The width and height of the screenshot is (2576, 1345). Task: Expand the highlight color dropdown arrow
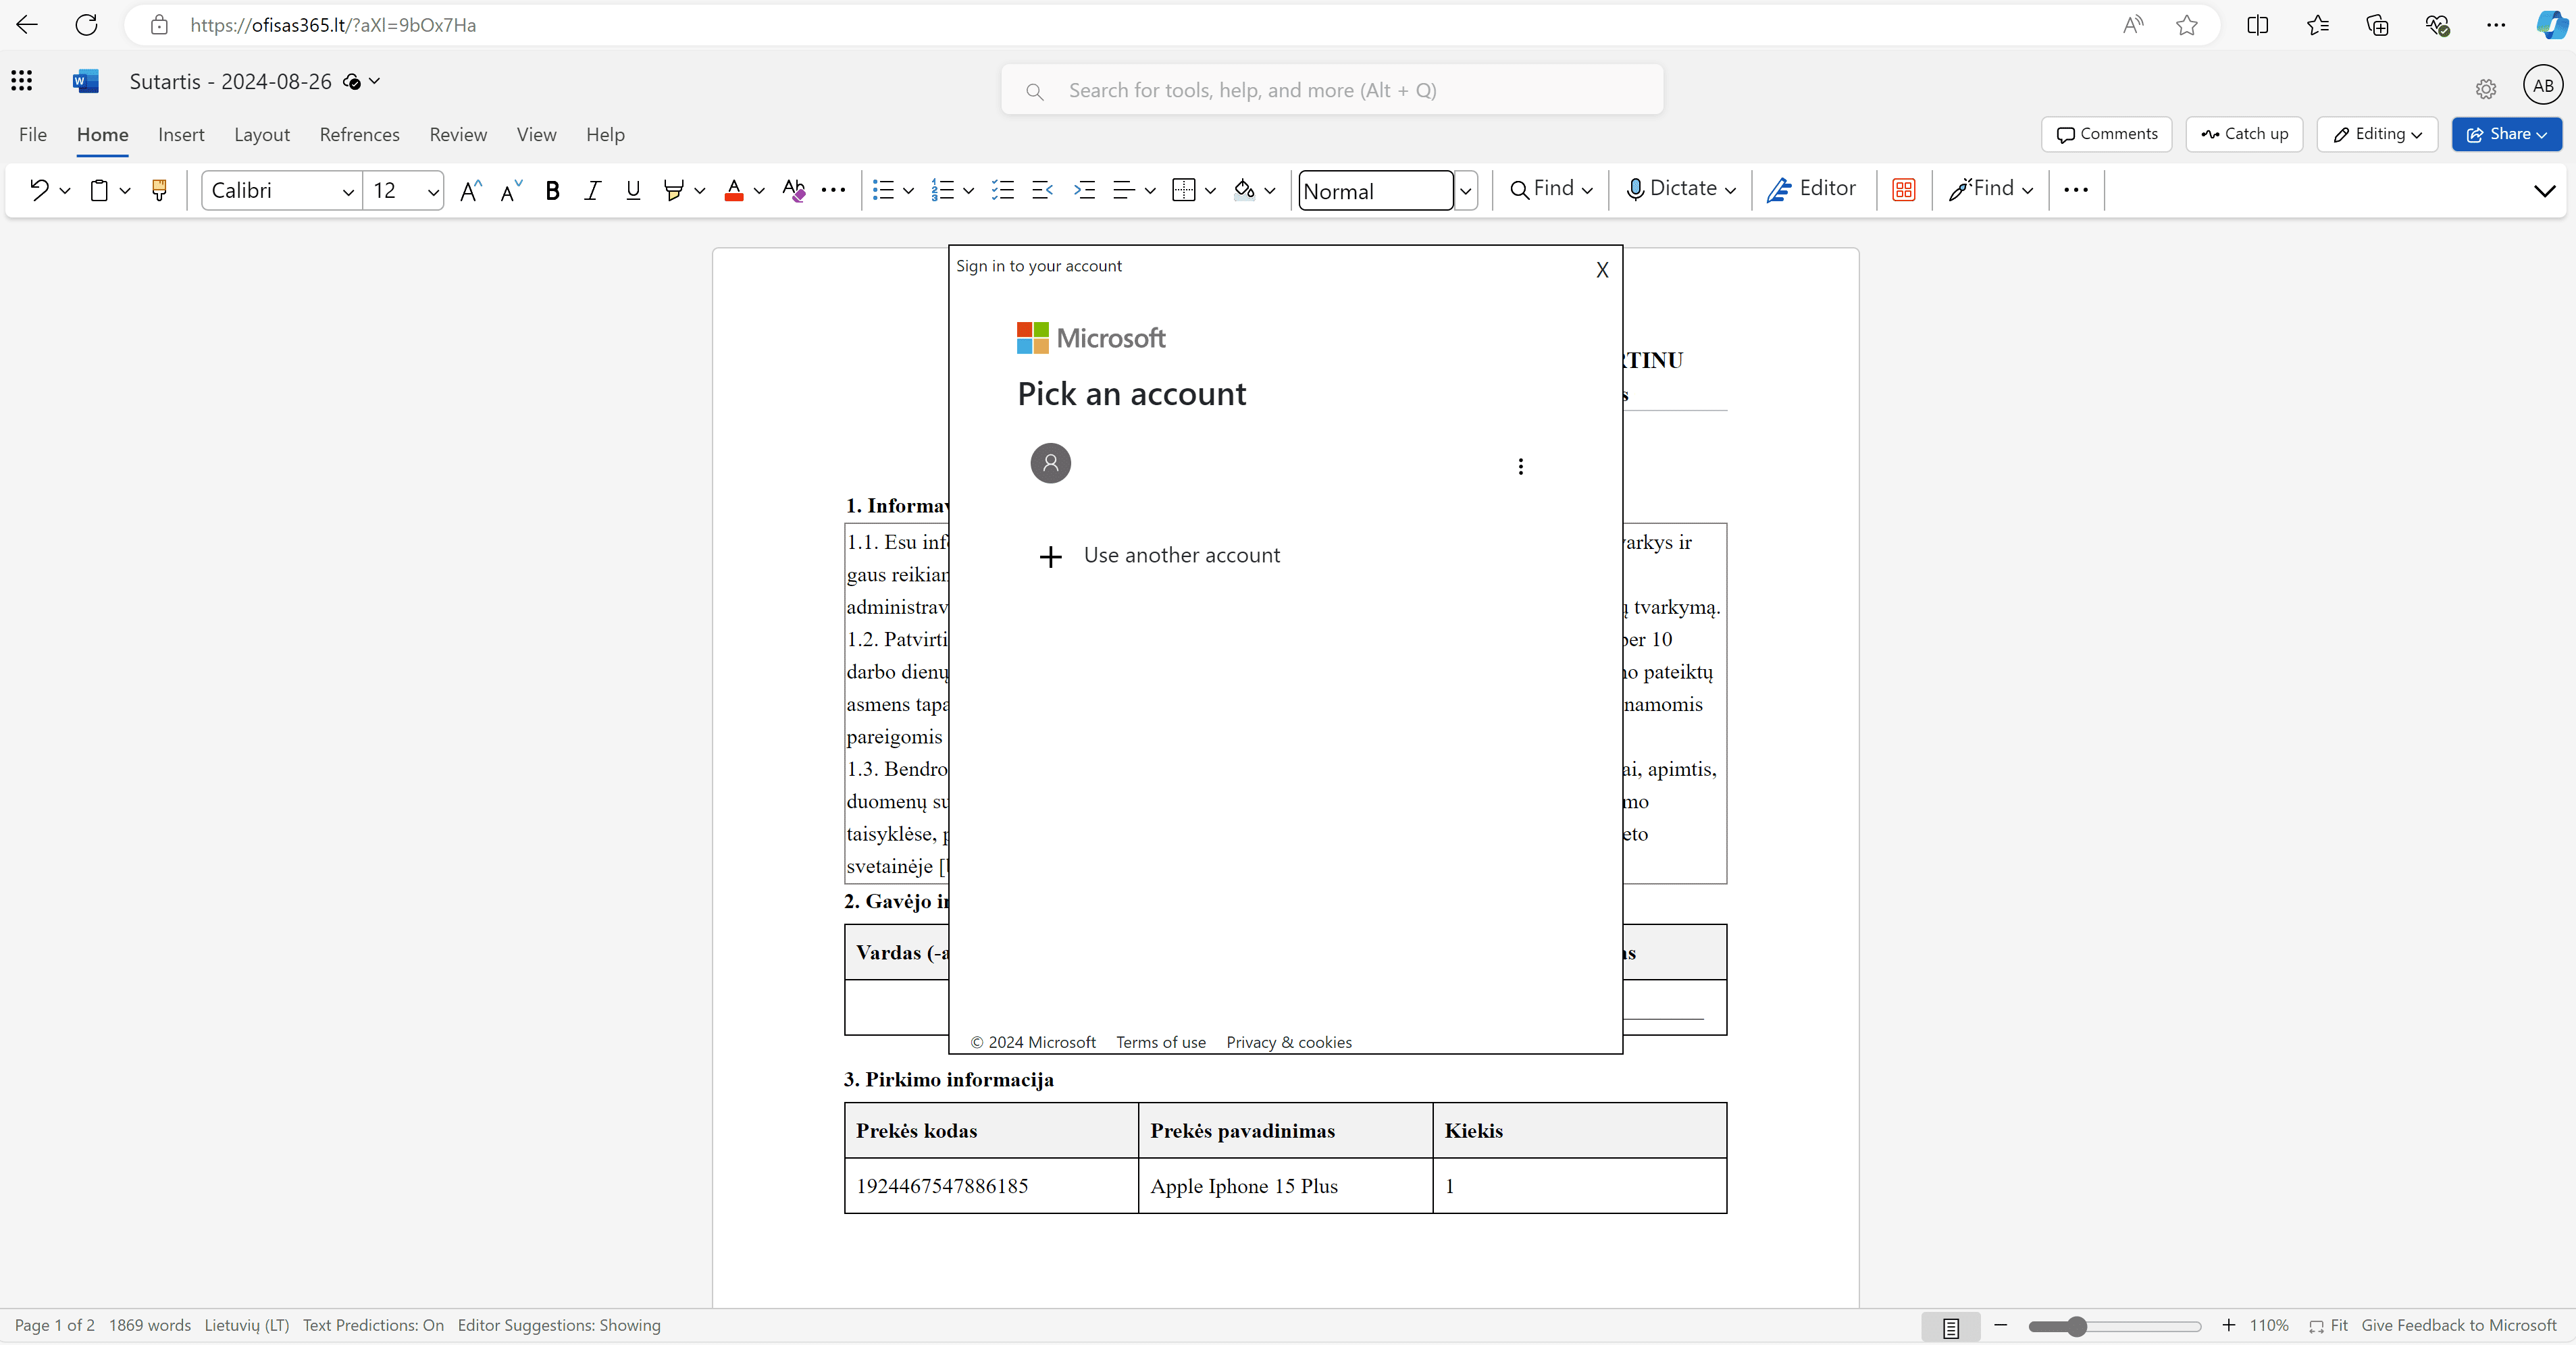[x=700, y=190]
